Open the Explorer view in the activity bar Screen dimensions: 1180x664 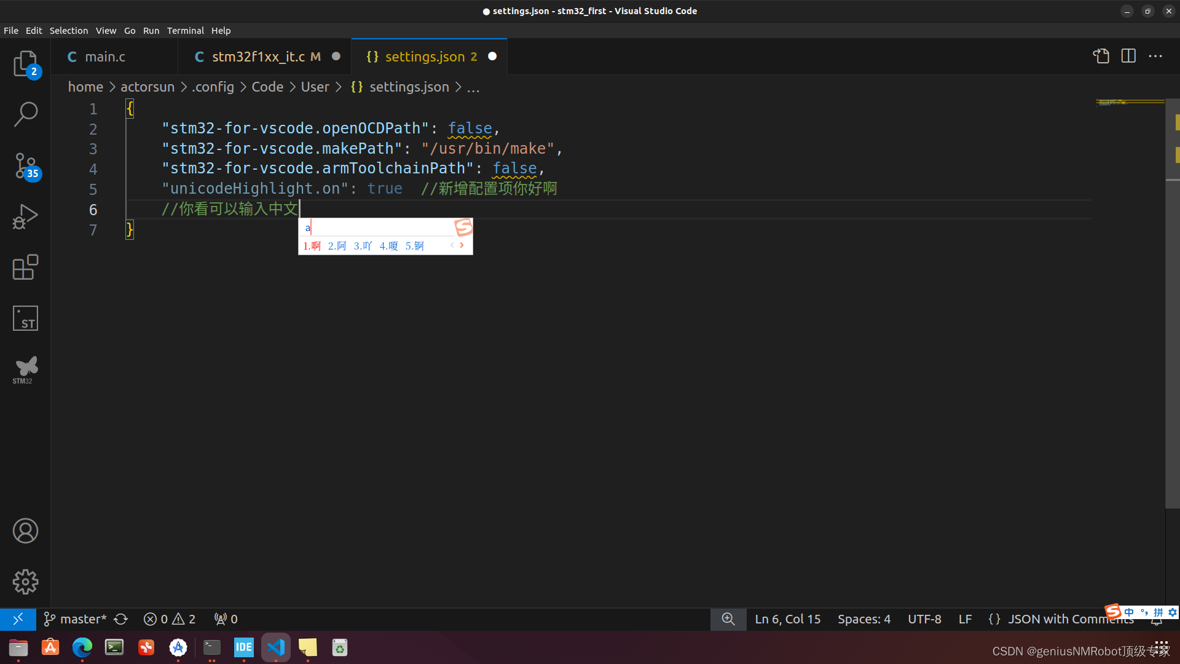pyautogui.click(x=25, y=64)
